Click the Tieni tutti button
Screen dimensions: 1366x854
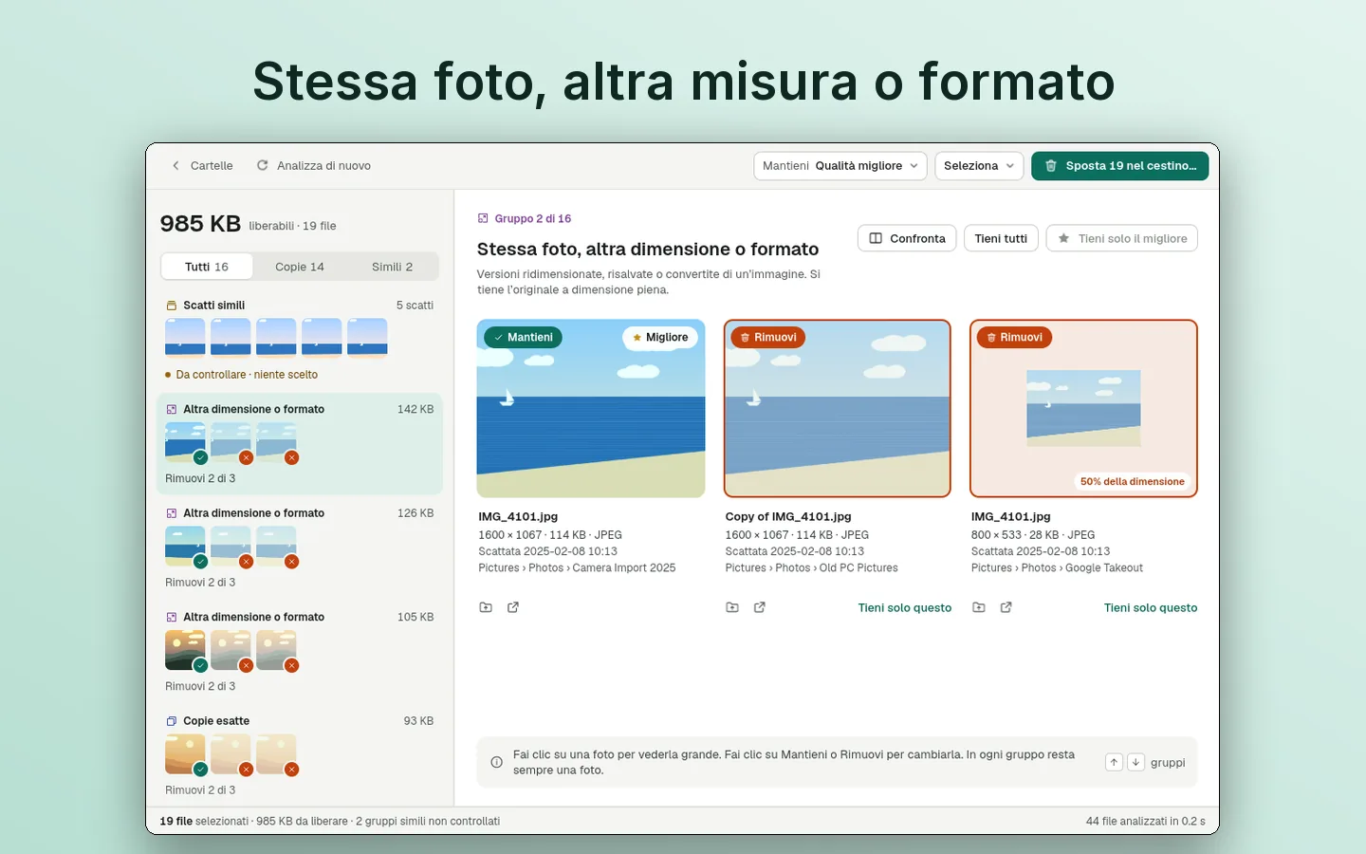[x=1001, y=238]
